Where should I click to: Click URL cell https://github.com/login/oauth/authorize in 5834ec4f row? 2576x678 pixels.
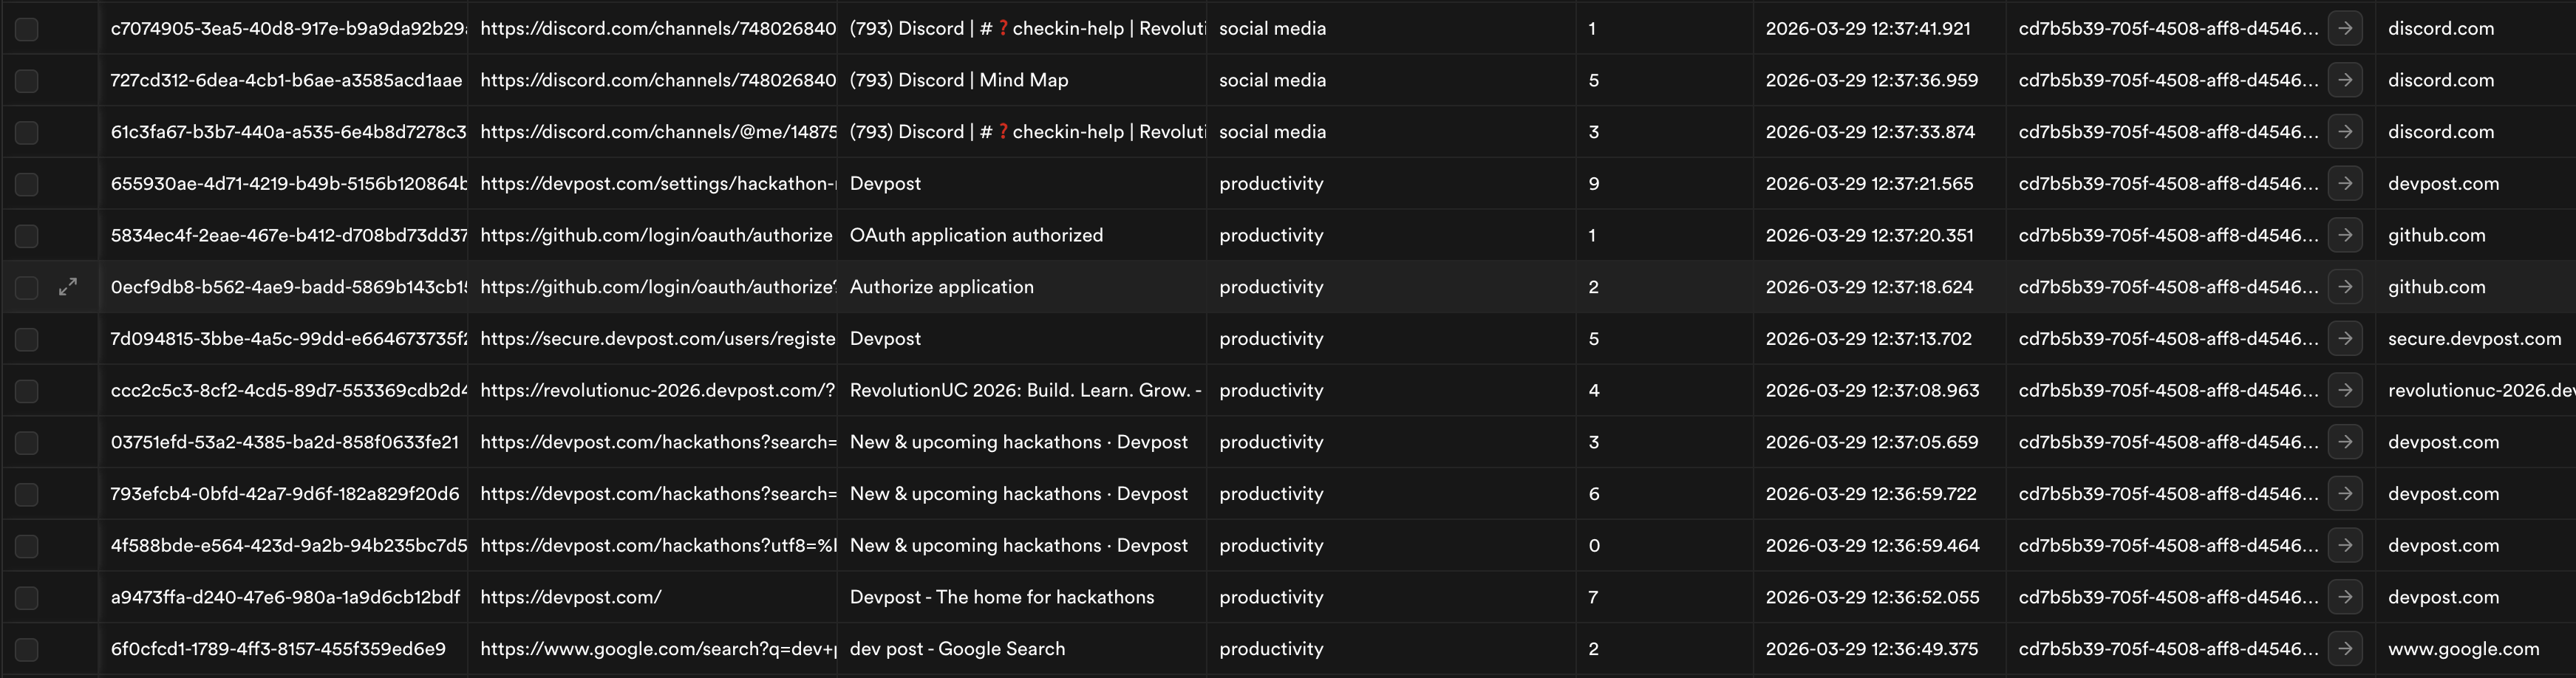tap(652, 235)
